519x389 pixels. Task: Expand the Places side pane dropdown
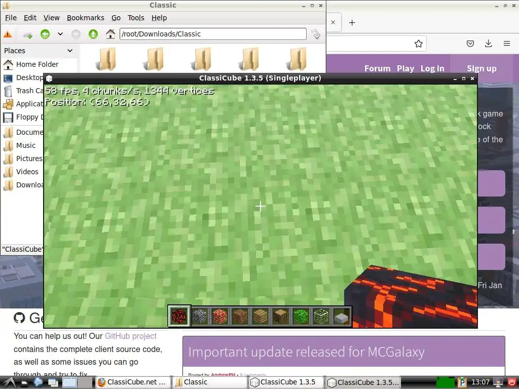coord(70,51)
